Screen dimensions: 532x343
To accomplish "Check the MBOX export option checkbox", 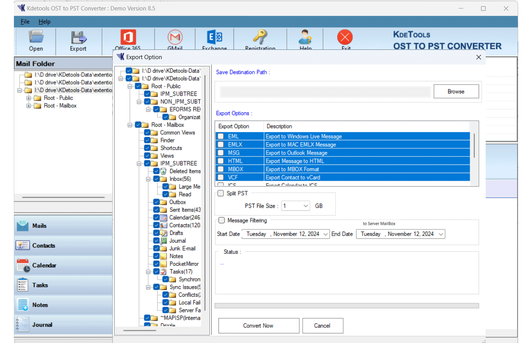I will click(x=221, y=169).
